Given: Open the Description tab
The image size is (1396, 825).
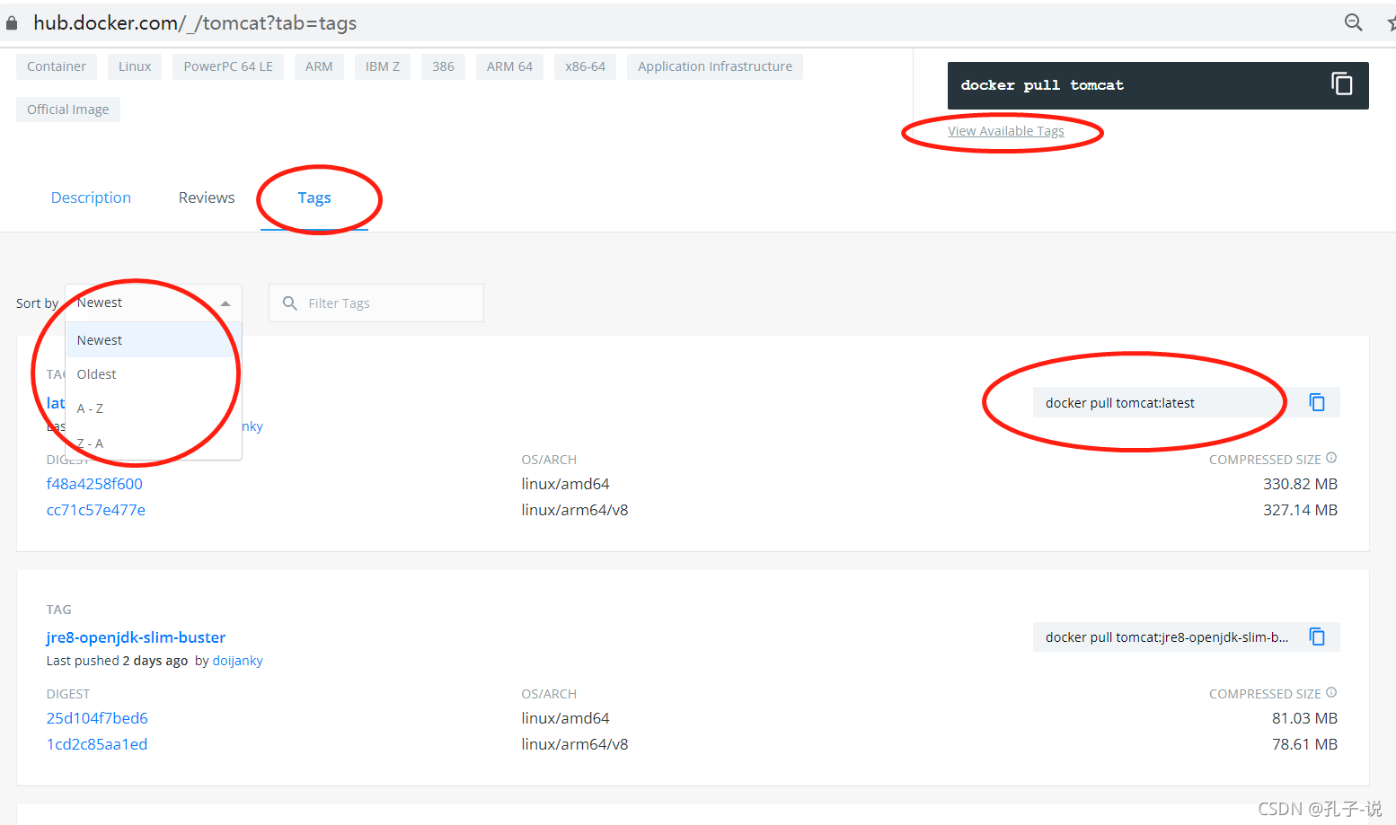Looking at the screenshot, I should pos(91,197).
